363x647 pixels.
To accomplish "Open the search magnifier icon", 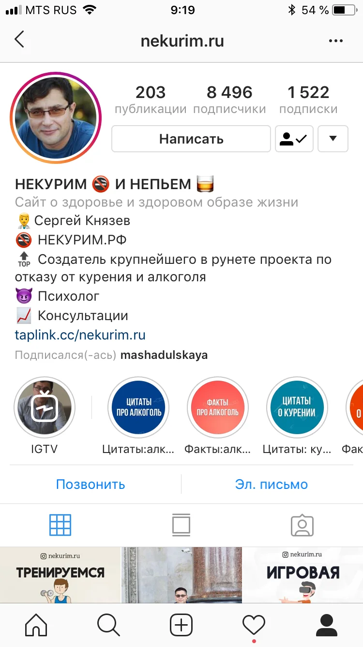I will coord(108,625).
